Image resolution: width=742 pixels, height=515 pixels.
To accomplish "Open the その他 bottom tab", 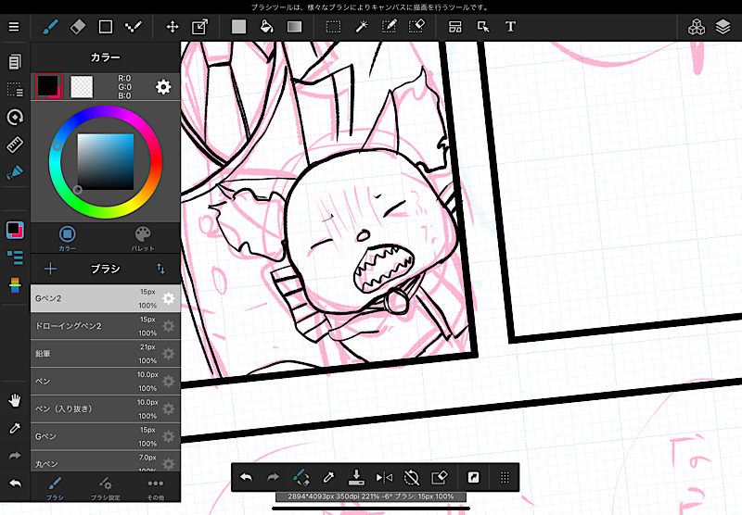I will click(155, 488).
